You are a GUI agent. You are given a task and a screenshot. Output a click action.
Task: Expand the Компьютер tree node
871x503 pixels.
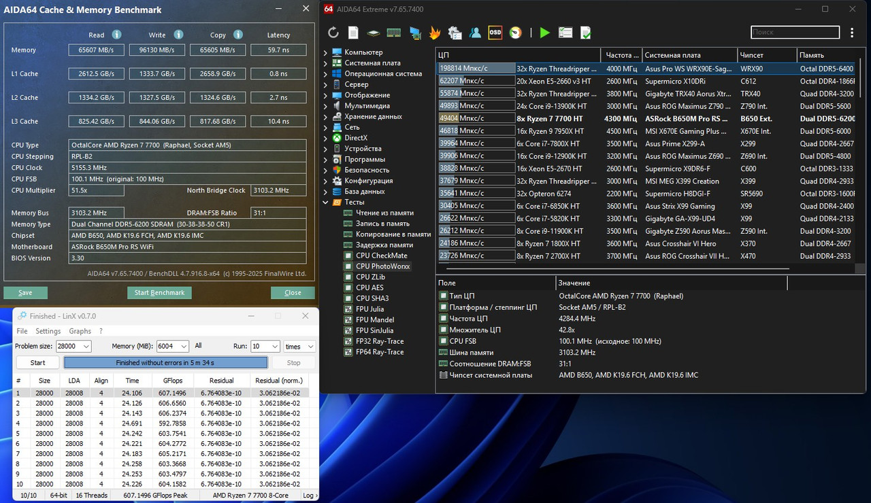pyautogui.click(x=325, y=52)
